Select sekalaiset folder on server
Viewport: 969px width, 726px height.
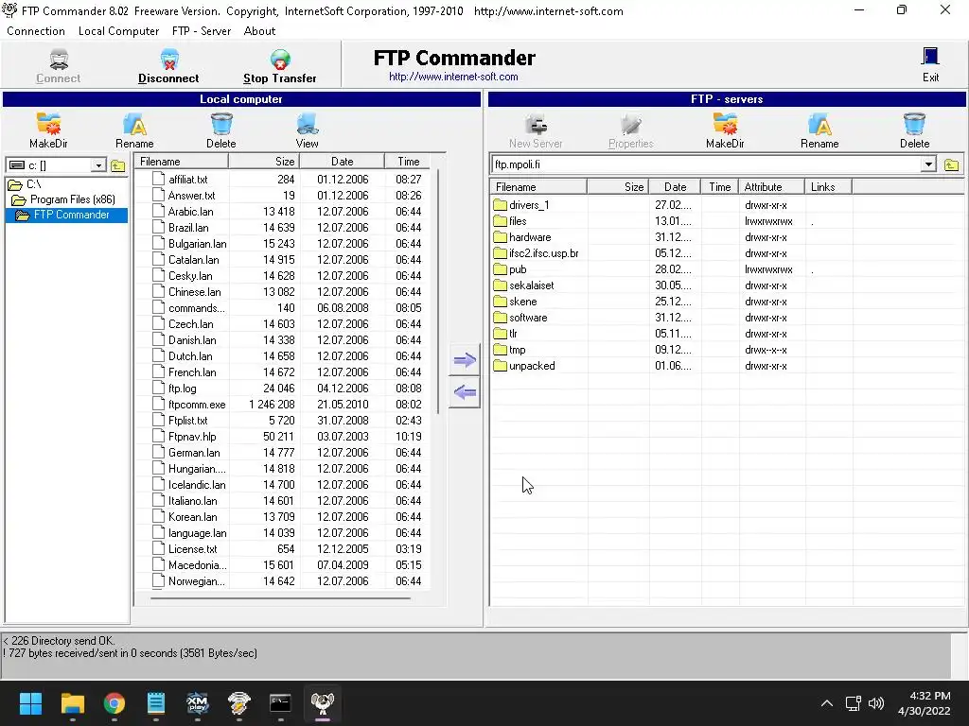click(x=524, y=285)
